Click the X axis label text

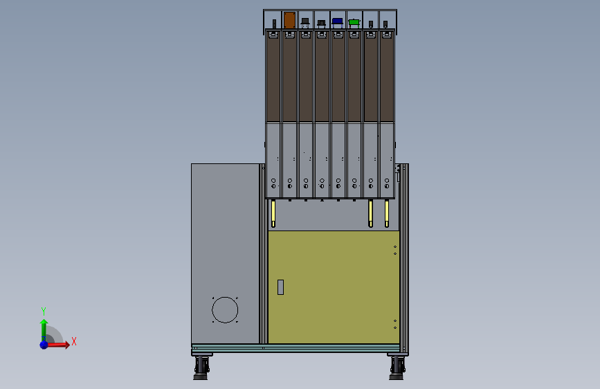point(74,341)
